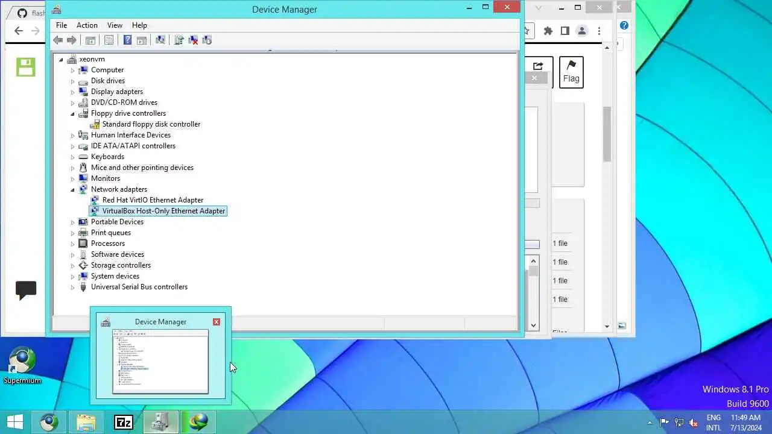
Task: Scan for hardware changes toolbar icon
Action: click(x=160, y=40)
